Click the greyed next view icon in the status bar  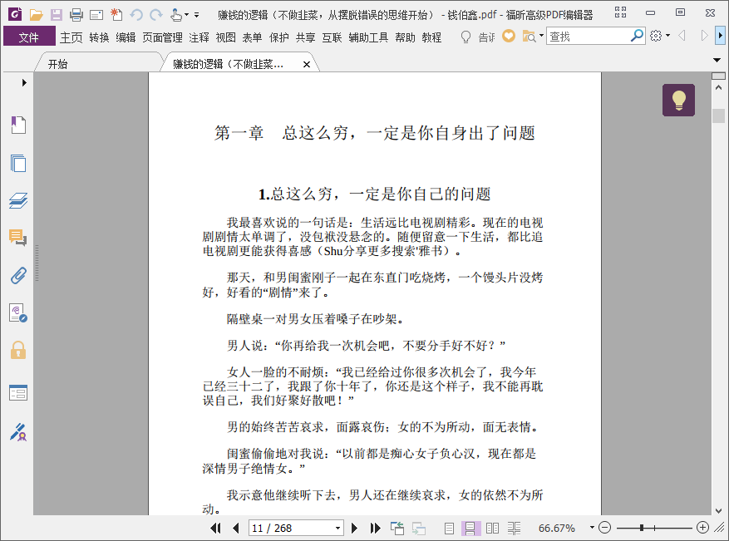pyautogui.click(x=418, y=528)
